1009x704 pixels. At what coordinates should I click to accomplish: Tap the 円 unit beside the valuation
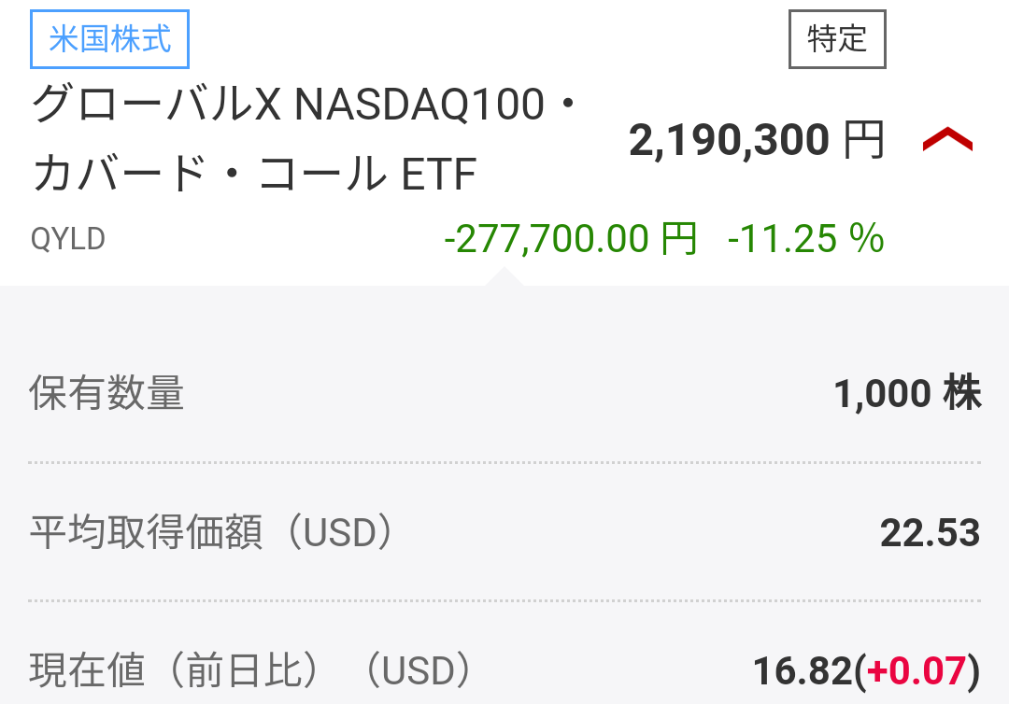(863, 141)
